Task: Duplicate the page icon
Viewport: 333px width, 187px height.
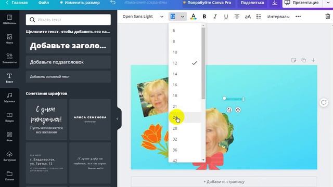Action: (303, 60)
